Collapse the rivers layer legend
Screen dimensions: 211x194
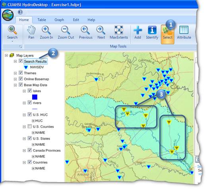coord(24,103)
